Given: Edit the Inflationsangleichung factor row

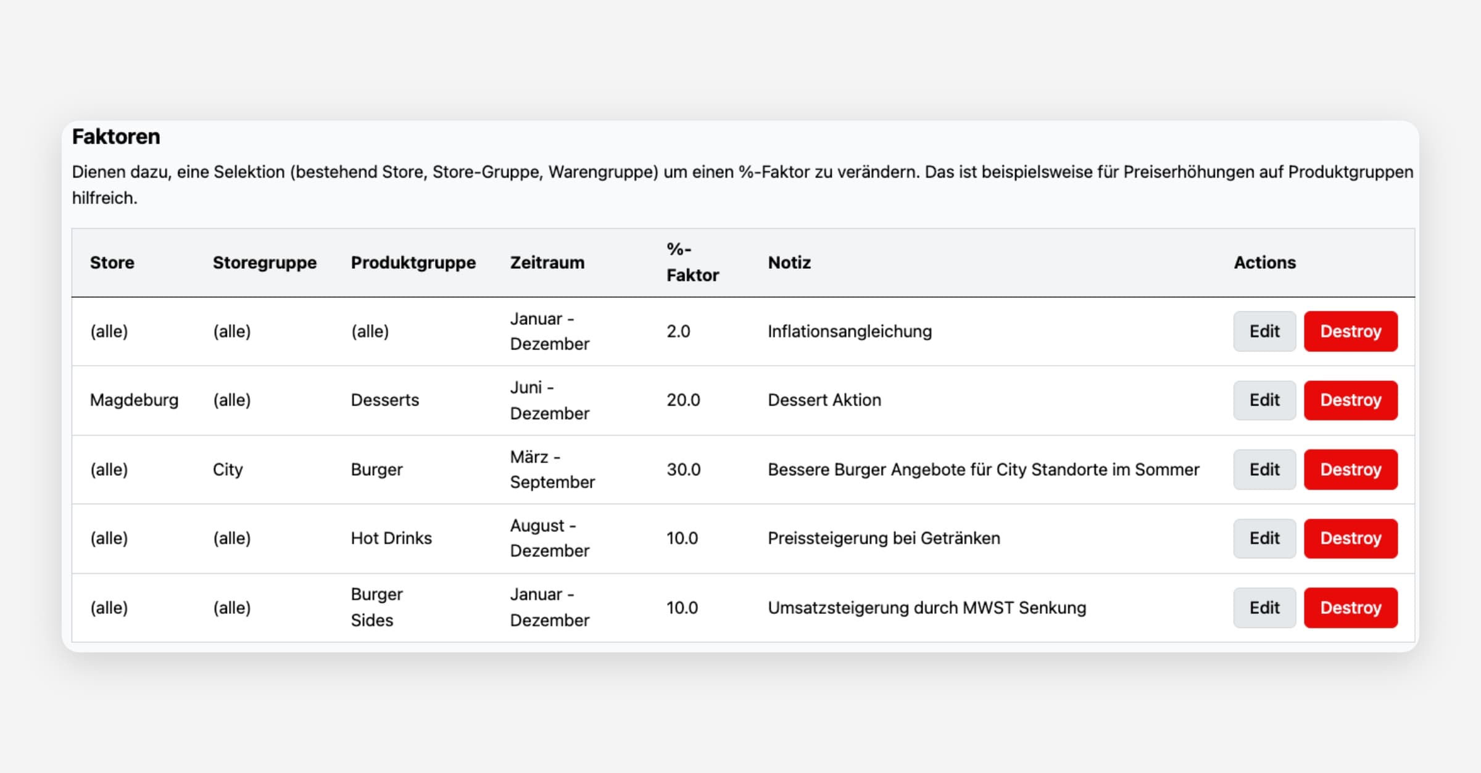Looking at the screenshot, I should point(1264,332).
